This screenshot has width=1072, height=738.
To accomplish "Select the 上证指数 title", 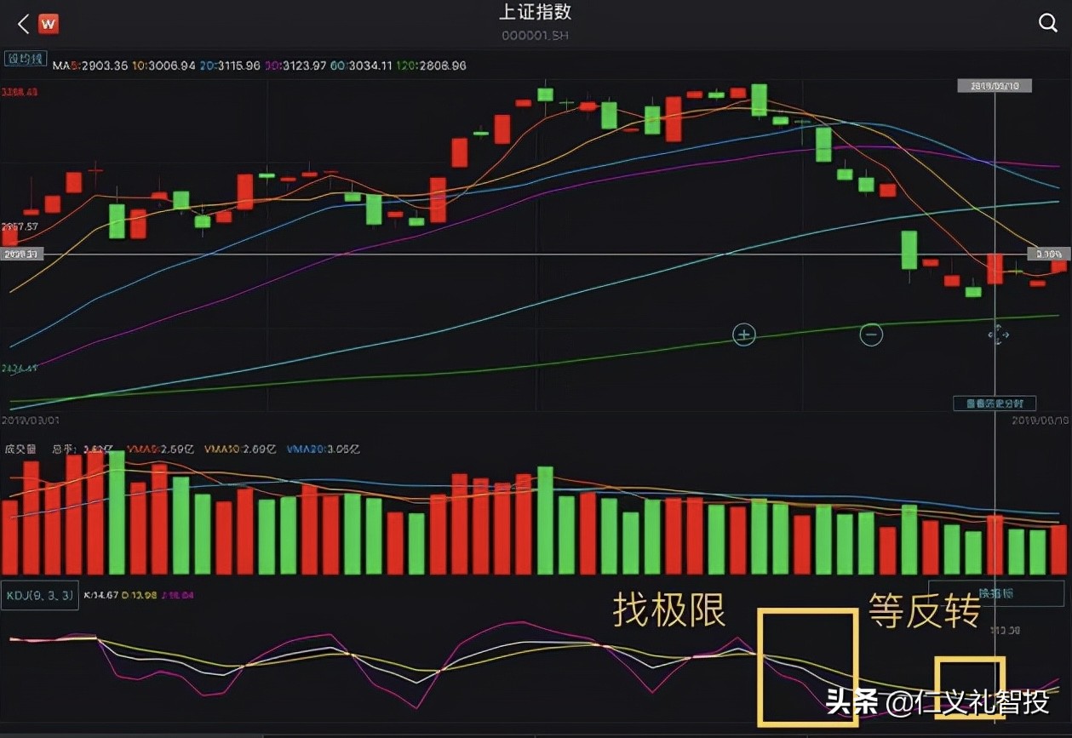I will point(536,12).
